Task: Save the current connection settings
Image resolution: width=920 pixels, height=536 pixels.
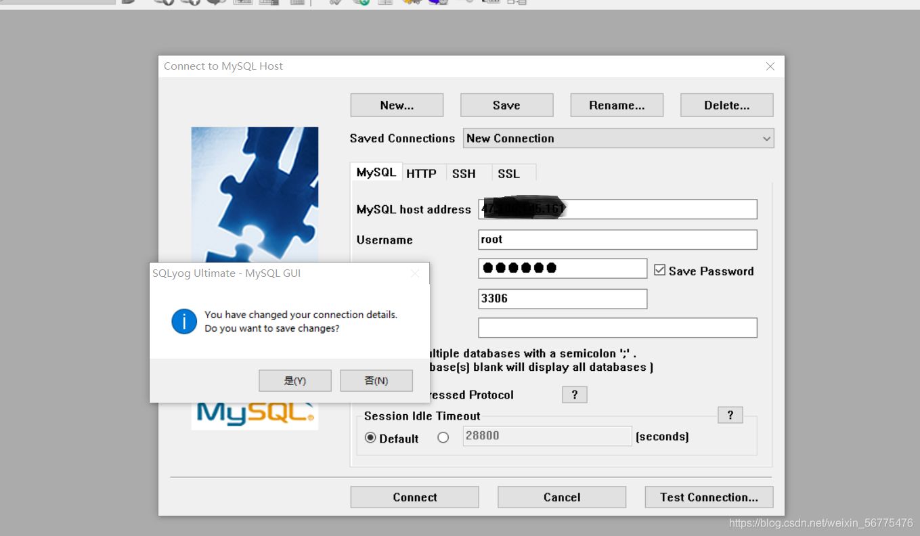Action: click(x=506, y=105)
